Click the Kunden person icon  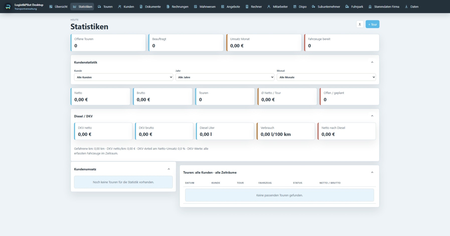(120, 7)
